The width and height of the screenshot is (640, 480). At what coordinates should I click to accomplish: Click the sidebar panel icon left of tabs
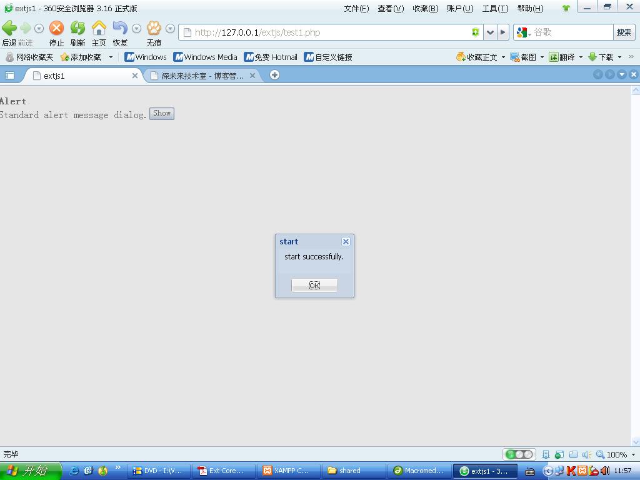[9, 76]
